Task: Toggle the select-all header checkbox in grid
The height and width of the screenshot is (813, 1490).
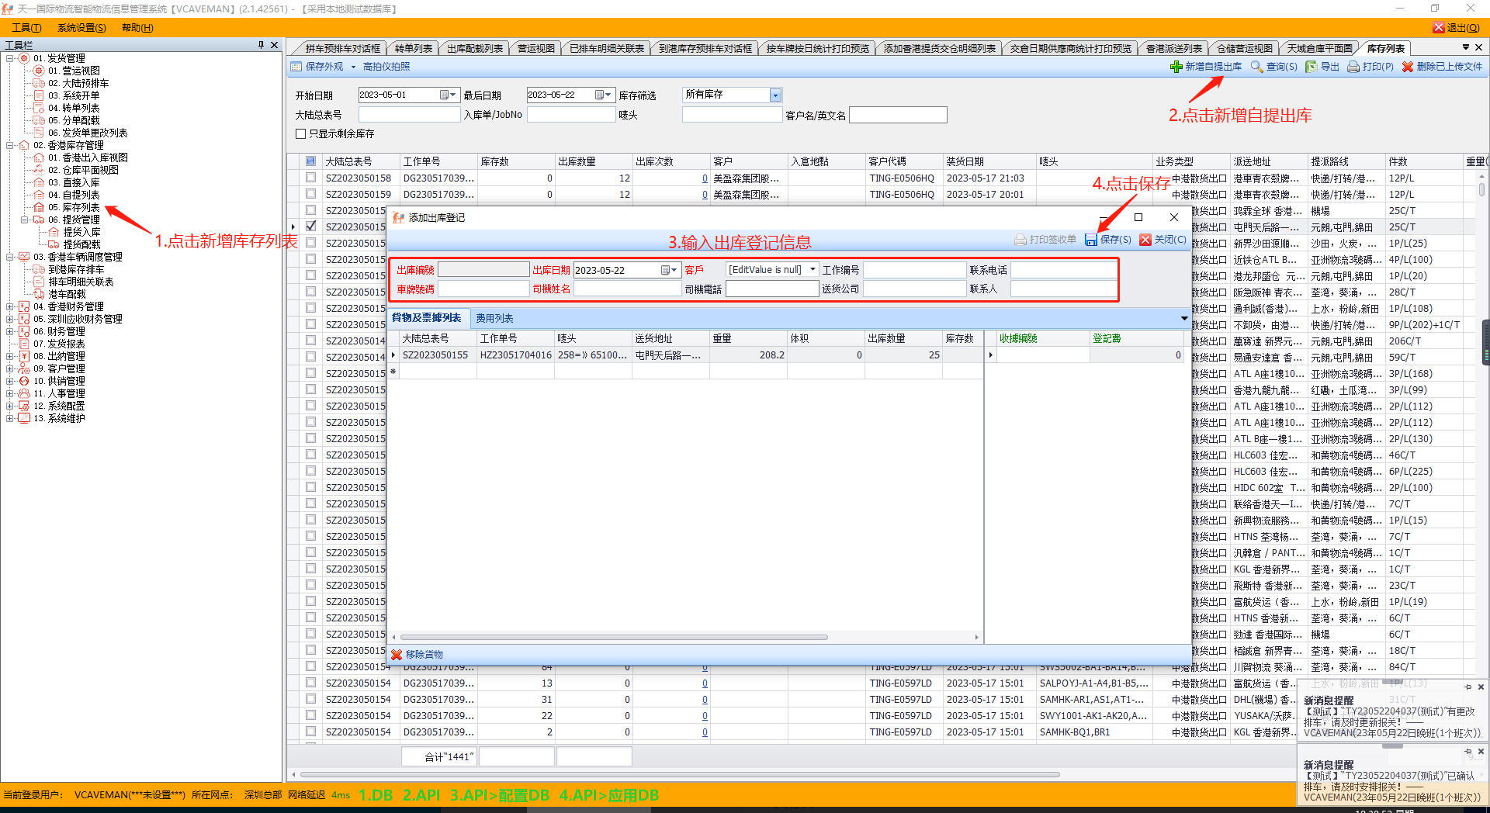Action: click(x=311, y=161)
